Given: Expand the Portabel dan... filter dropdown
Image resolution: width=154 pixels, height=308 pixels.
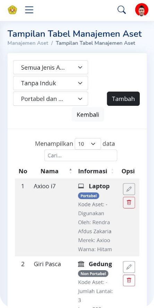Looking at the screenshot, I should coord(51,99).
